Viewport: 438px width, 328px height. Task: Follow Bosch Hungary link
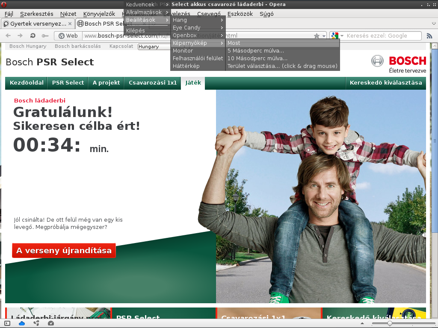[x=28, y=46]
